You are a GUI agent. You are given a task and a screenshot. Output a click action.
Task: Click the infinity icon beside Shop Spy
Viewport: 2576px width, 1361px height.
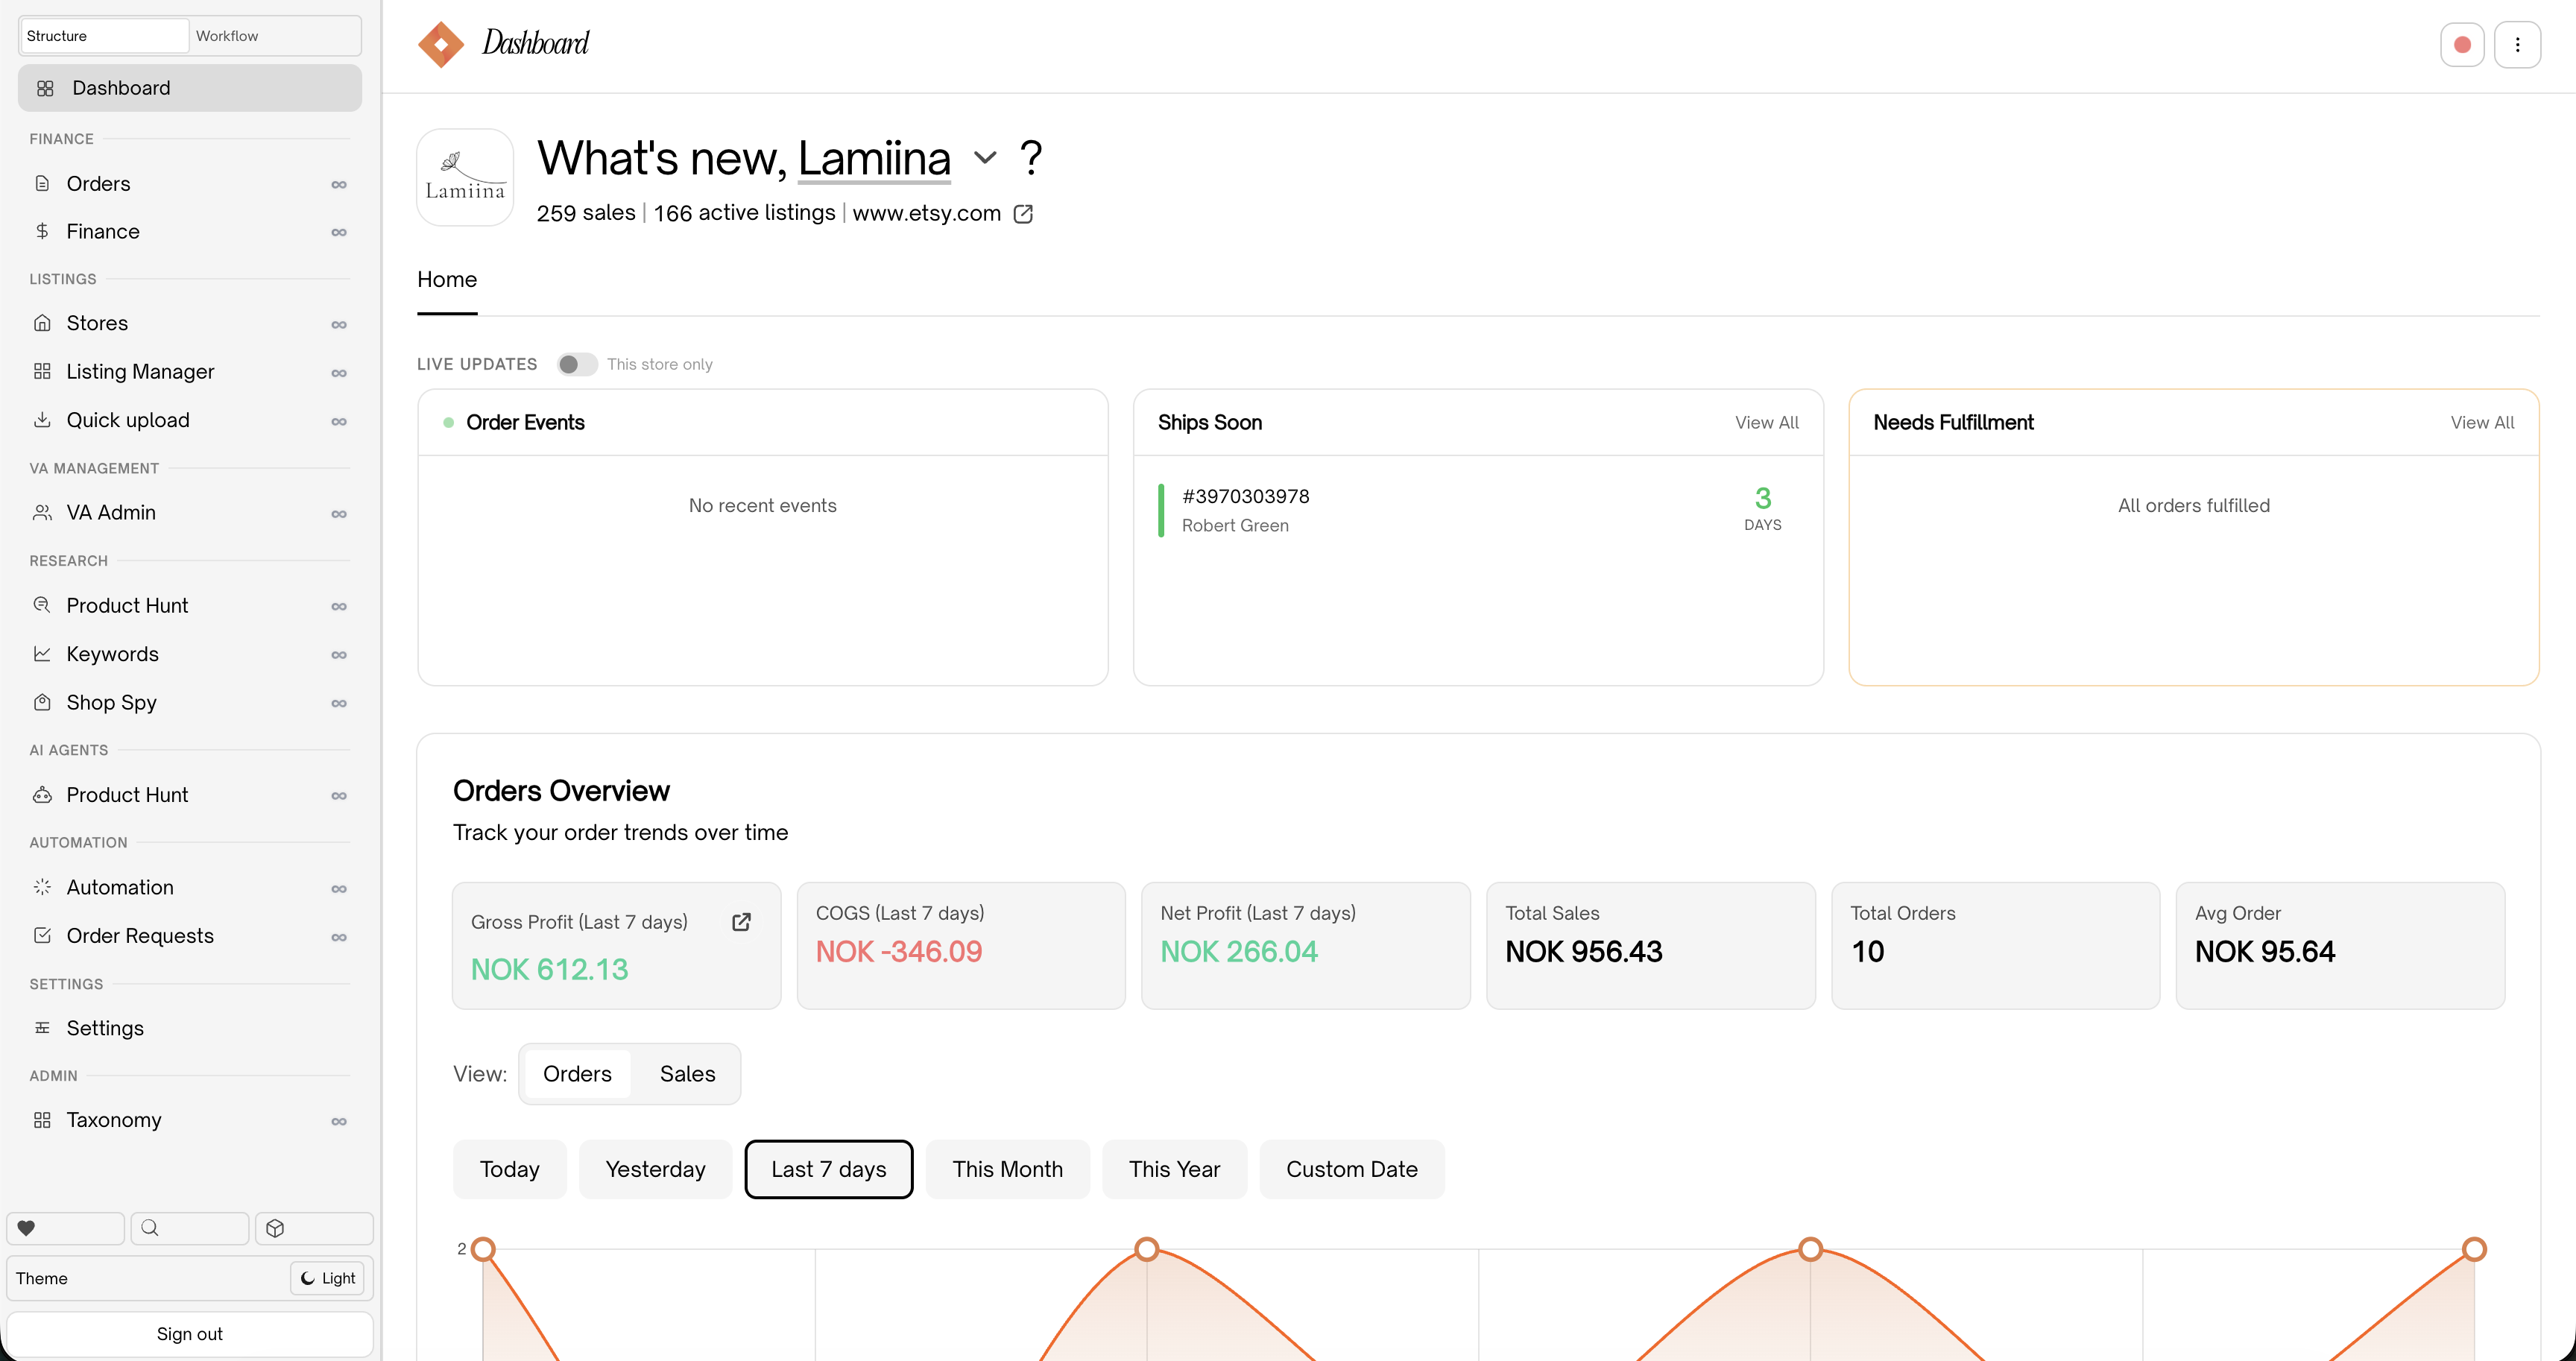tap(339, 703)
